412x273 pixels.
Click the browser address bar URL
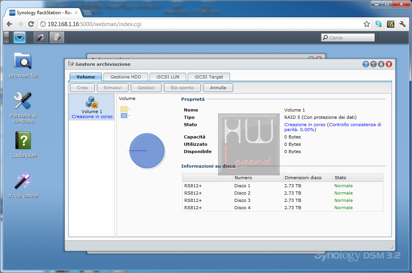pyautogui.click(x=95, y=24)
